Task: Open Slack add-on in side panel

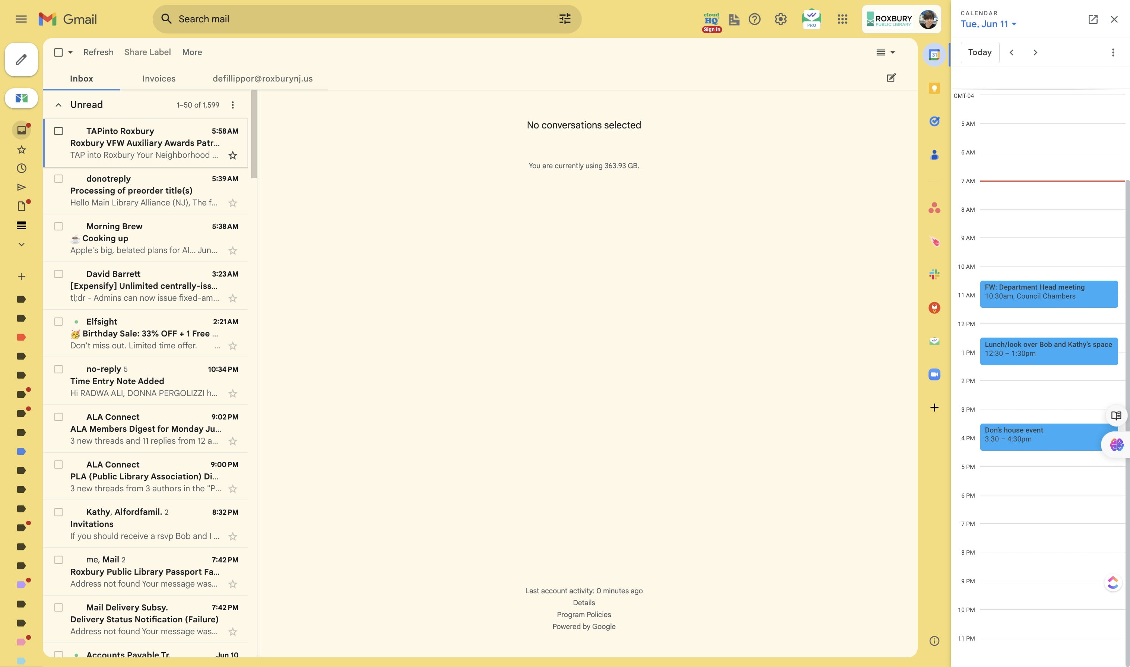Action: pyautogui.click(x=934, y=274)
